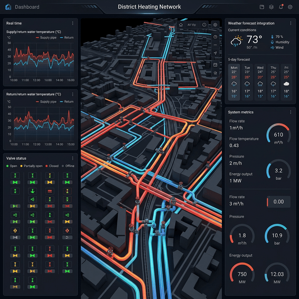The image size is (299, 299).
Task: Toggle the Closed valve legend filter
Action: tap(52, 166)
